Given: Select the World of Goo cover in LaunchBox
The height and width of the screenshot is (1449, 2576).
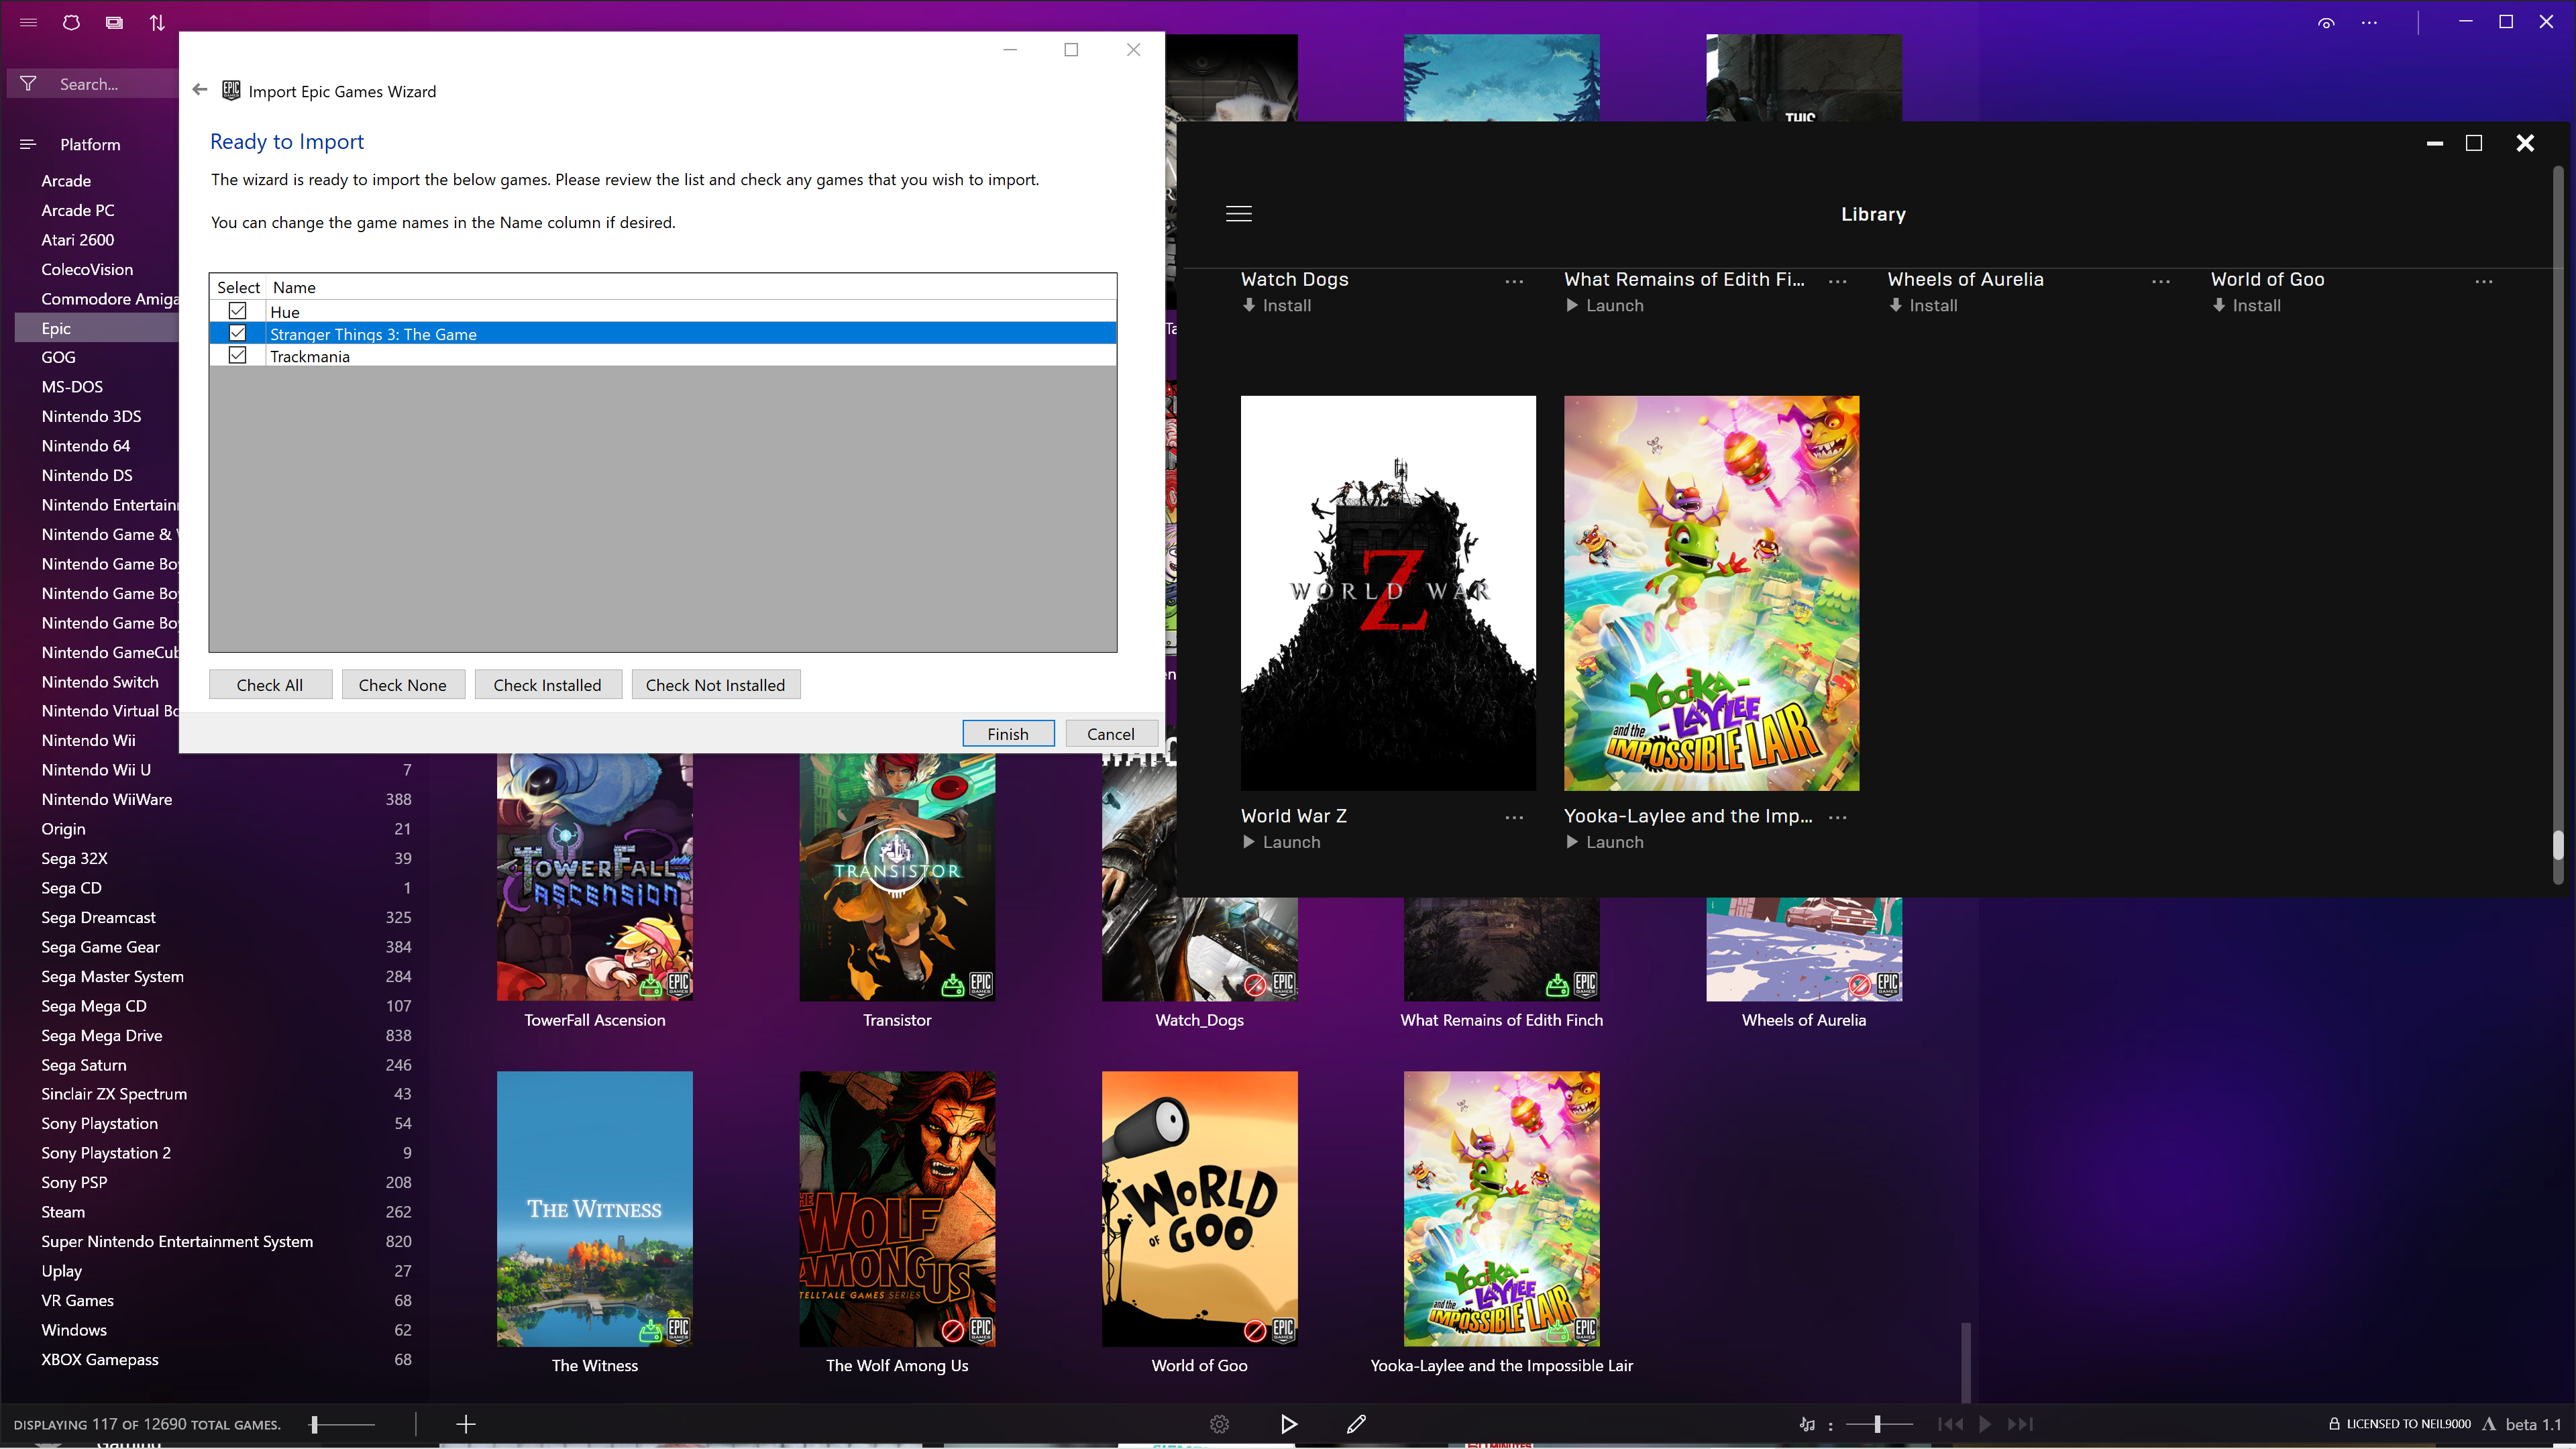Looking at the screenshot, I should pyautogui.click(x=1200, y=1209).
